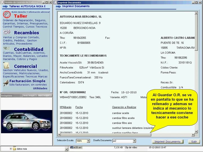The height and width of the screenshot is (152, 203).
Task: Click the C.I.F. B15665805 value
Action: pos(84,43)
